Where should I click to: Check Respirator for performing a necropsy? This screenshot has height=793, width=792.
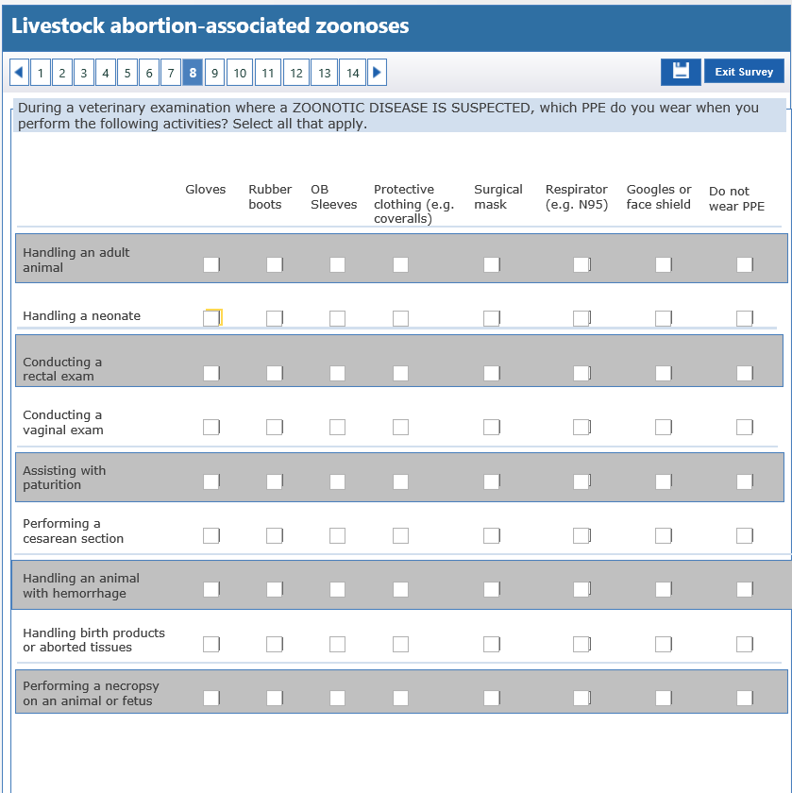click(x=581, y=698)
